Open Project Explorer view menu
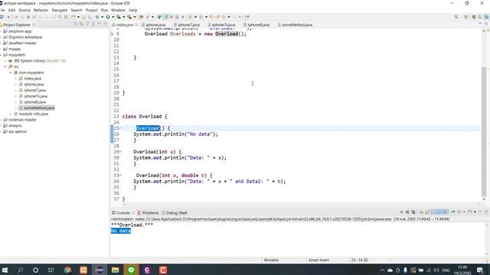 pos(93,24)
